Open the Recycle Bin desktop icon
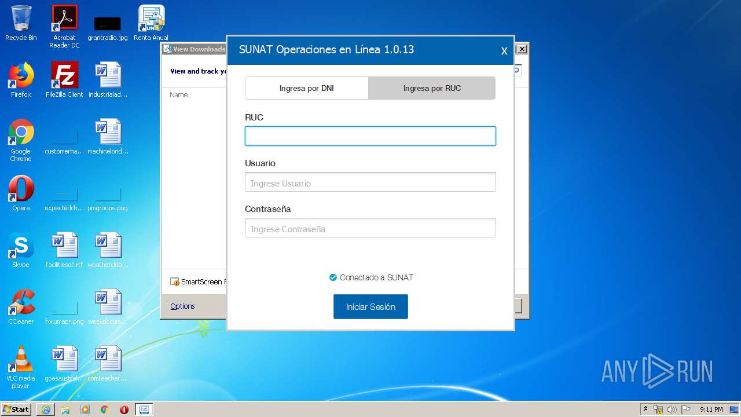The height and width of the screenshot is (417, 741). [x=21, y=23]
